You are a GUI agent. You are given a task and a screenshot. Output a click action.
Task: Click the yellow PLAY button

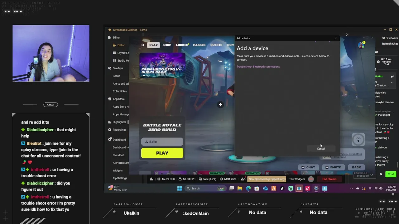pos(162,153)
